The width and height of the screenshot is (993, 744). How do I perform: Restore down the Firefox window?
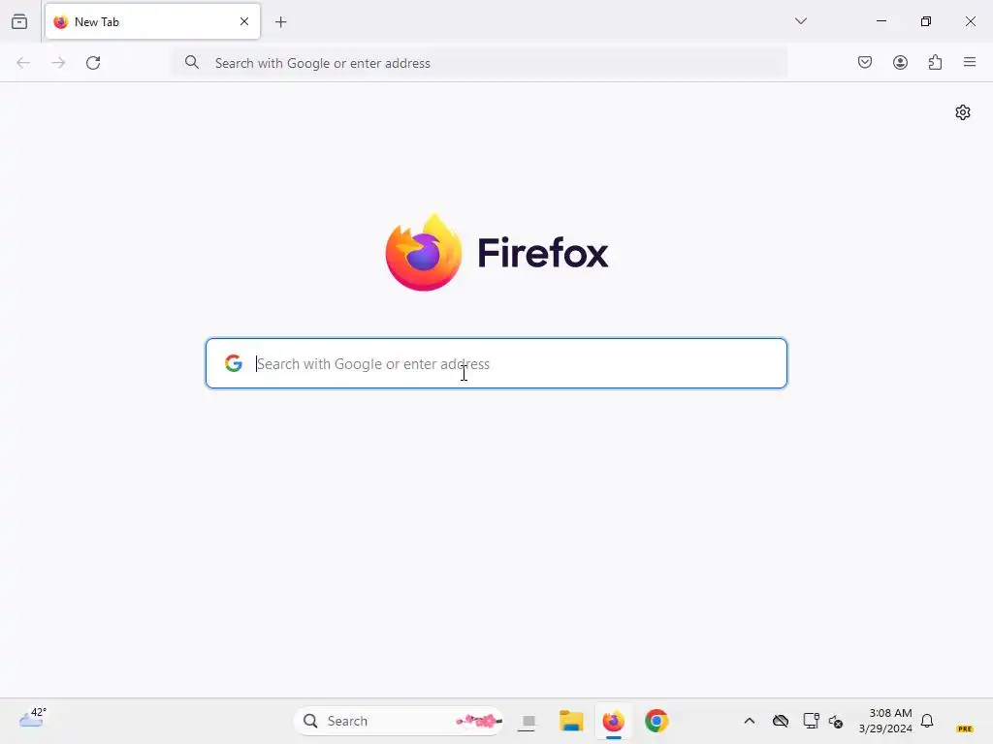click(x=926, y=21)
